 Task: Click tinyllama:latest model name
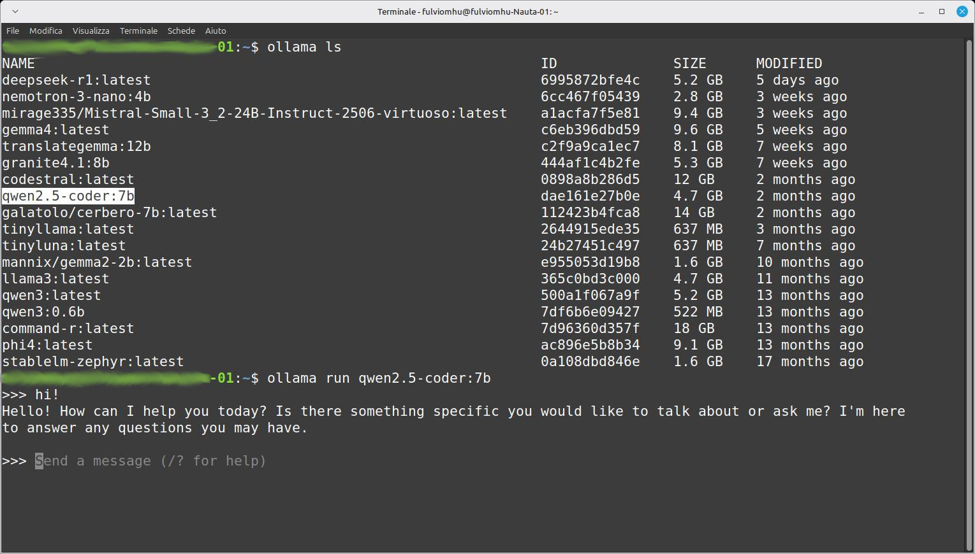click(68, 229)
